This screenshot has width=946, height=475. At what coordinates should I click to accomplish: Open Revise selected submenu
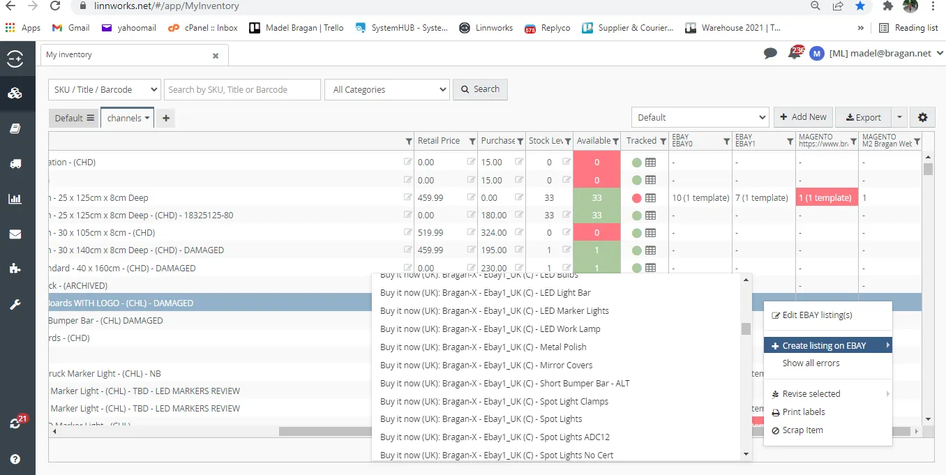pyautogui.click(x=827, y=394)
